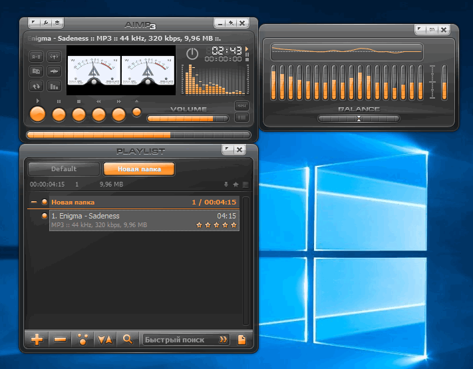
Task: Pause the current track
Action: 59,114
